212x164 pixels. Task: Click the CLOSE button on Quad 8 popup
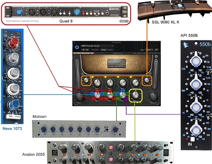click(124, 21)
